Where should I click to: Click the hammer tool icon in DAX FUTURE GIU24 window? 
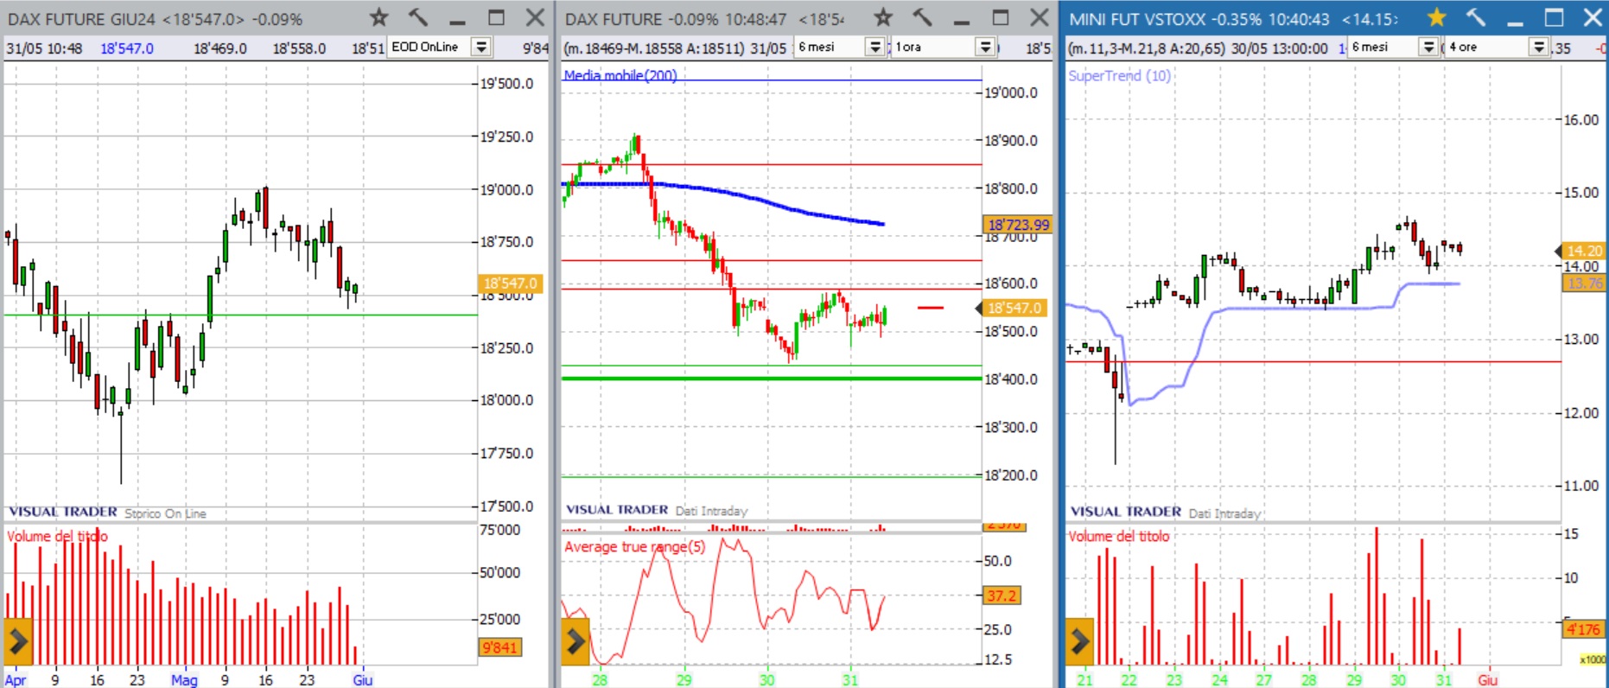click(418, 17)
